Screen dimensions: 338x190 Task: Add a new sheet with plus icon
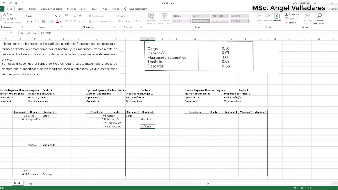pyautogui.click(x=31, y=183)
